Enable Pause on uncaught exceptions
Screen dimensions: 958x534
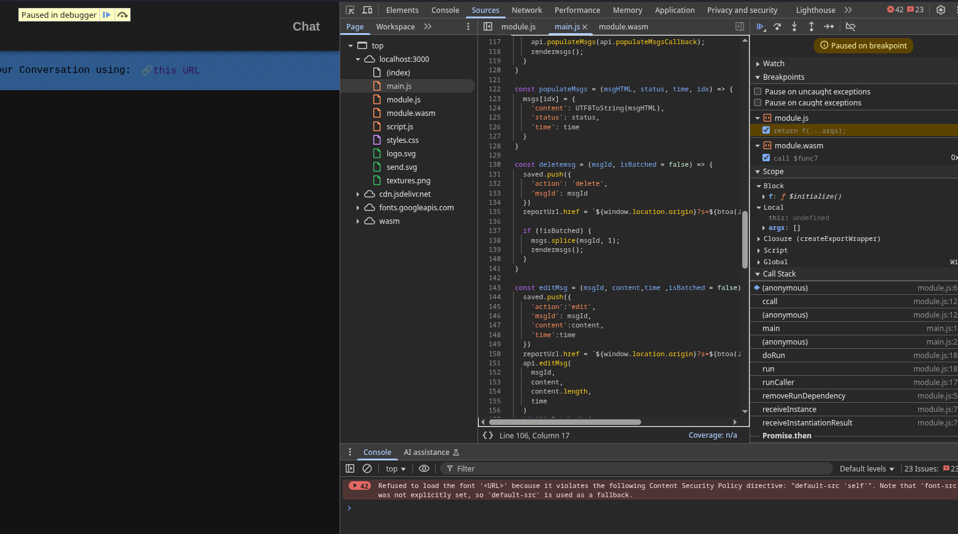click(758, 91)
